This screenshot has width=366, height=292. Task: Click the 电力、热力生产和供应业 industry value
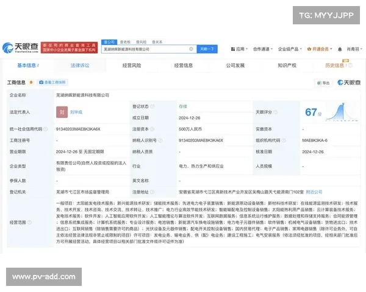point(201,166)
